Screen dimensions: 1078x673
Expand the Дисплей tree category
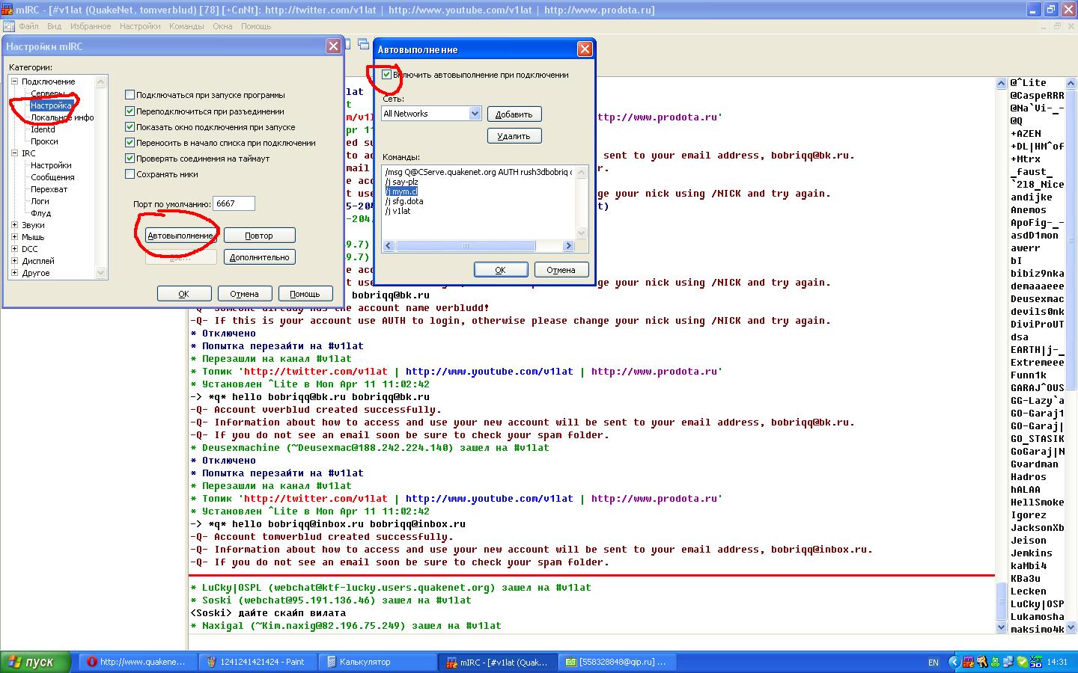15,261
